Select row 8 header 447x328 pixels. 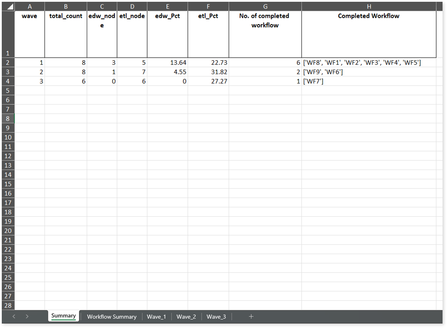tap(8, 118)
